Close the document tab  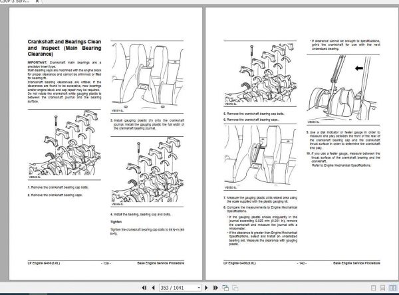point(37,1)
